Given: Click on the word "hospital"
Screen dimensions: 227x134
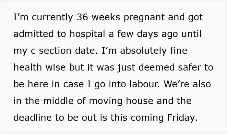Looking at the screenshot, I should click(87, 34).
